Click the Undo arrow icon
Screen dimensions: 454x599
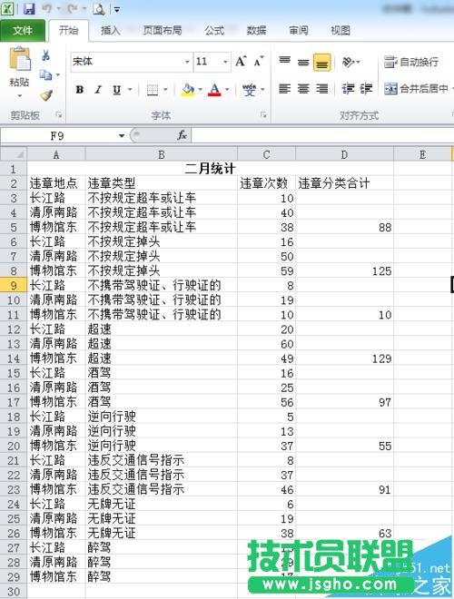click(46, 8)
